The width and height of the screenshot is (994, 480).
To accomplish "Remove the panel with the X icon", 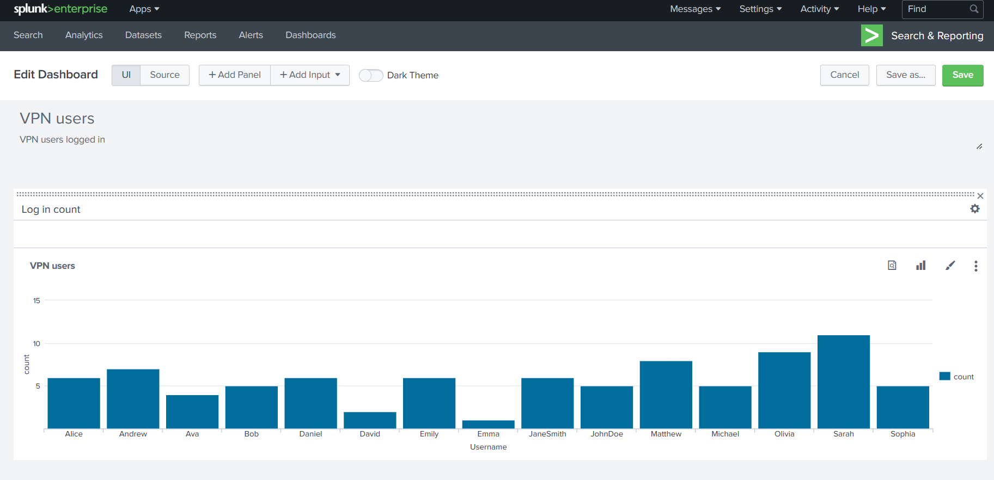I will coord(980,196).
